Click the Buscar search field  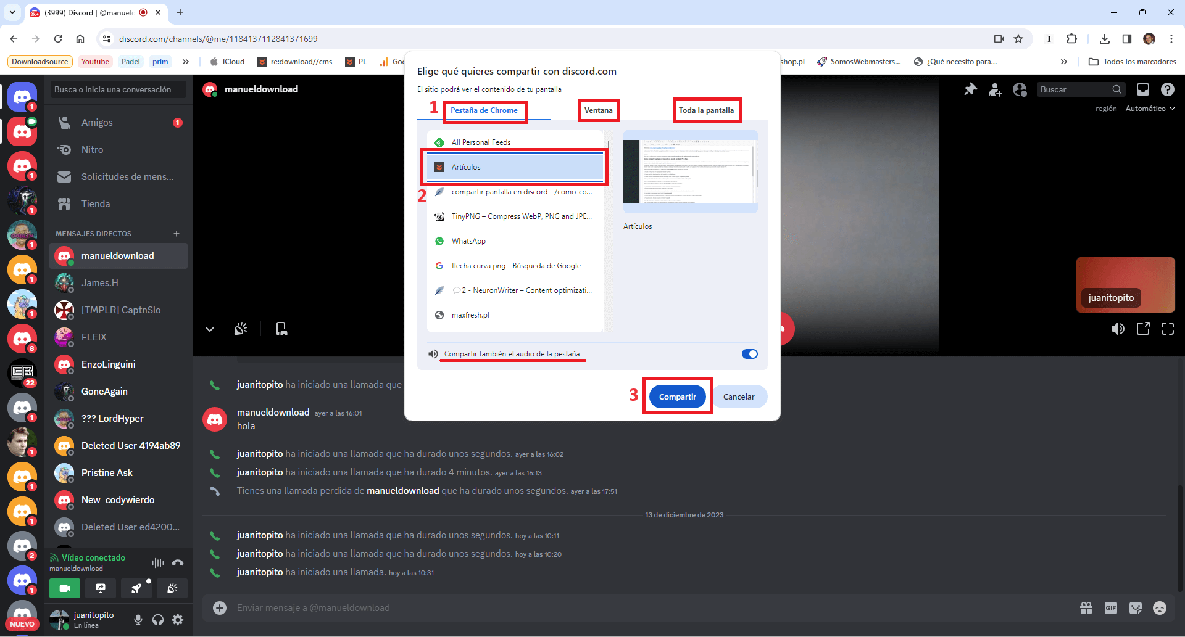[1081, 89]
